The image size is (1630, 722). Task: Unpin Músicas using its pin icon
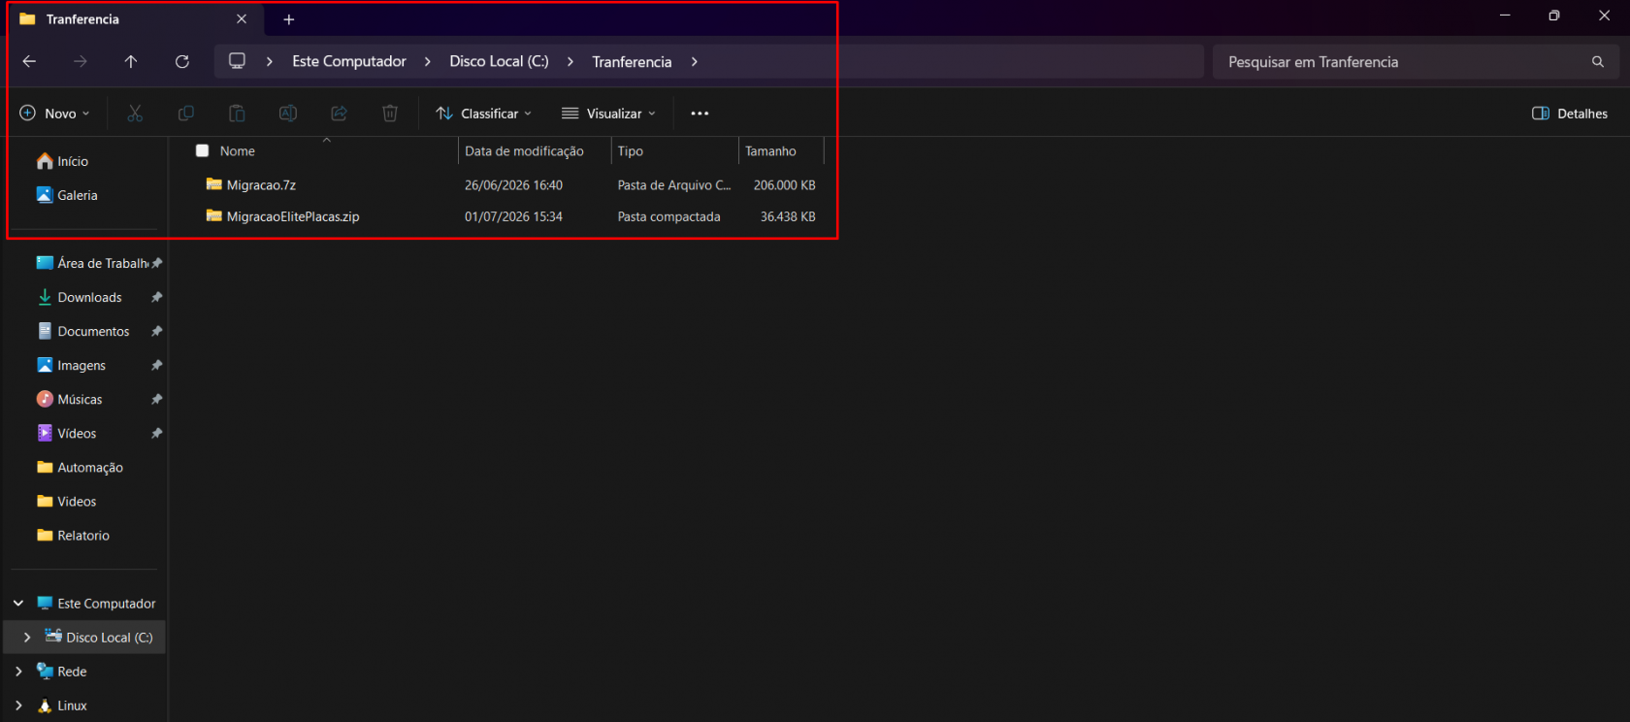pyautogui.click(x=156, y=399)
